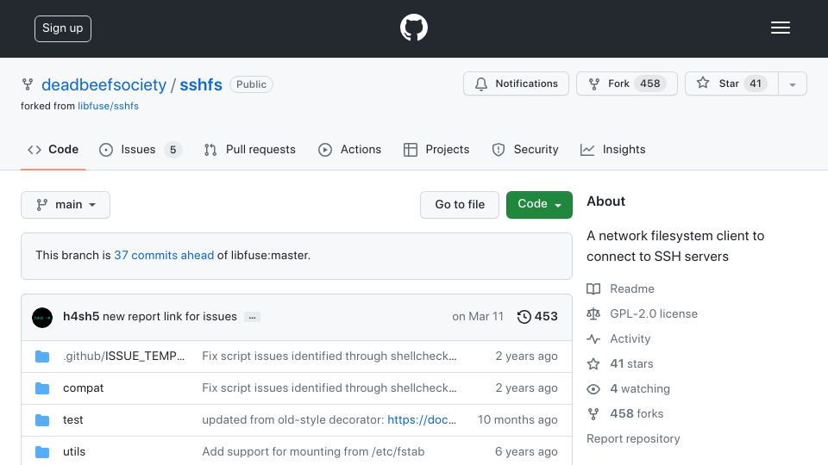Click the folder icon beside test

coord(42,420)
